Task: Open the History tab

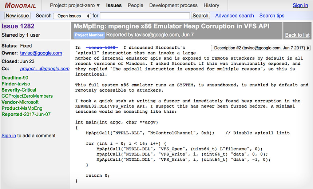Action: pyautogui.click(x=211, y=5)
